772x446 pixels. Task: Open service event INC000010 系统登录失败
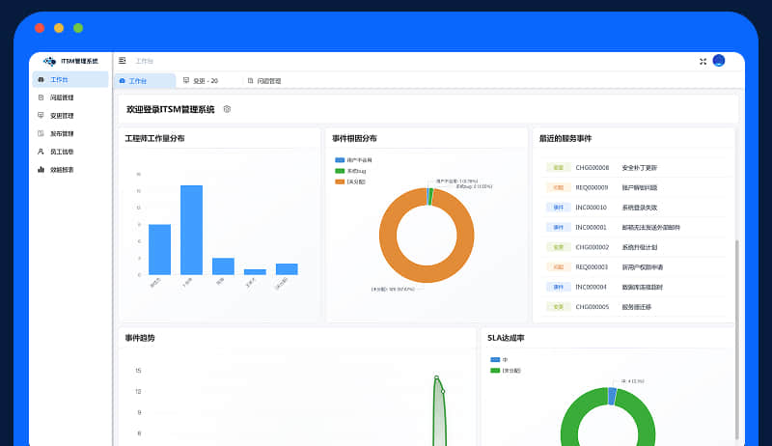pos(618,208)
